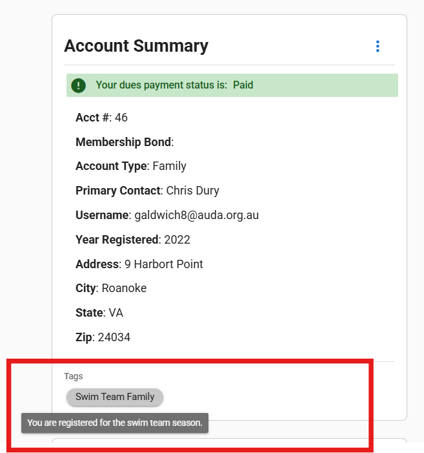Open the Account Summary three-dot menu
The height and width of the screenshot is (453, 424).
(x=378, y=47)
